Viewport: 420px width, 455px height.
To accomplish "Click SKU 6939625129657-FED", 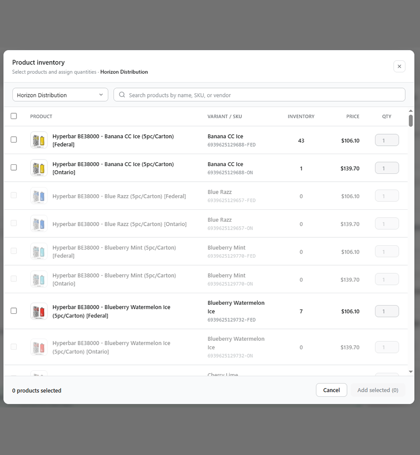I will coord(232,200).
